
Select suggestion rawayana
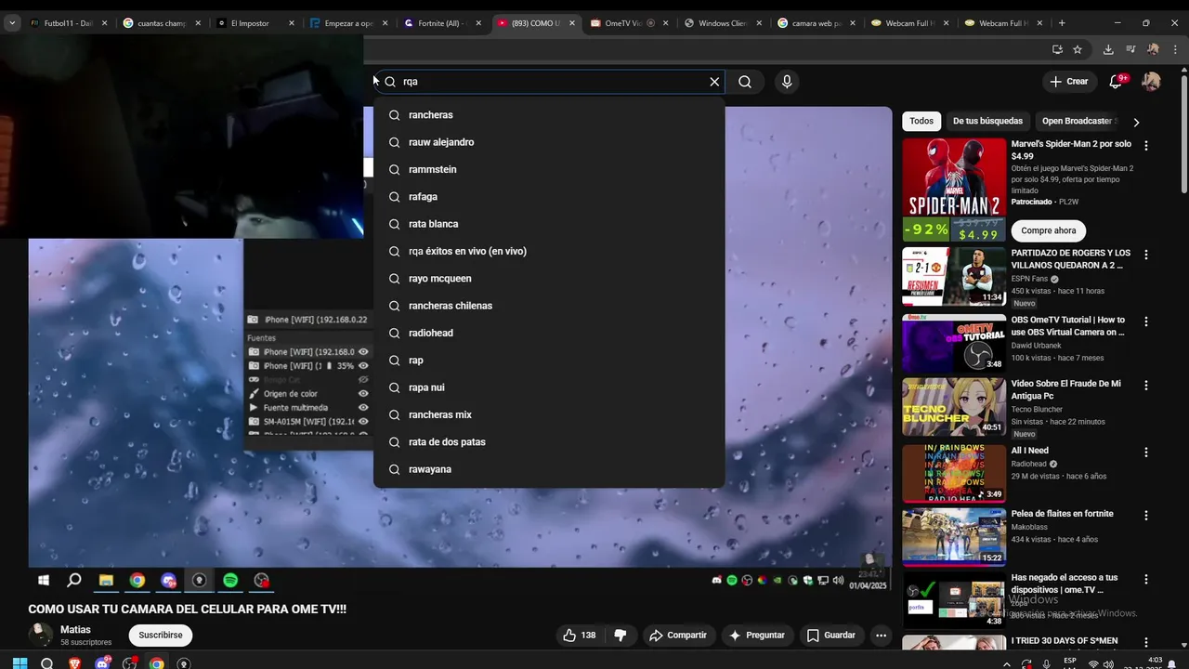coord(549,469)
